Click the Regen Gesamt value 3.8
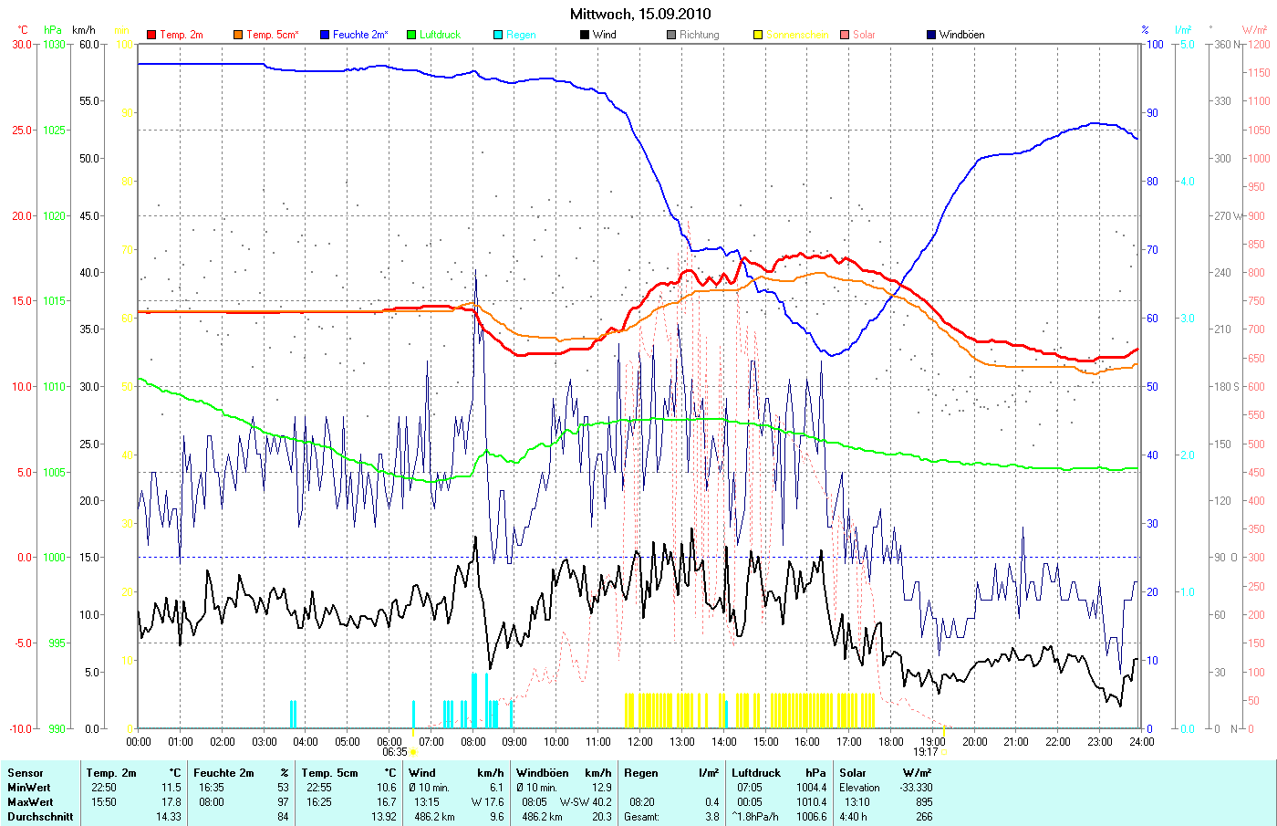The height and width of the screenshot is (826, 1277). tap(711, 817)
